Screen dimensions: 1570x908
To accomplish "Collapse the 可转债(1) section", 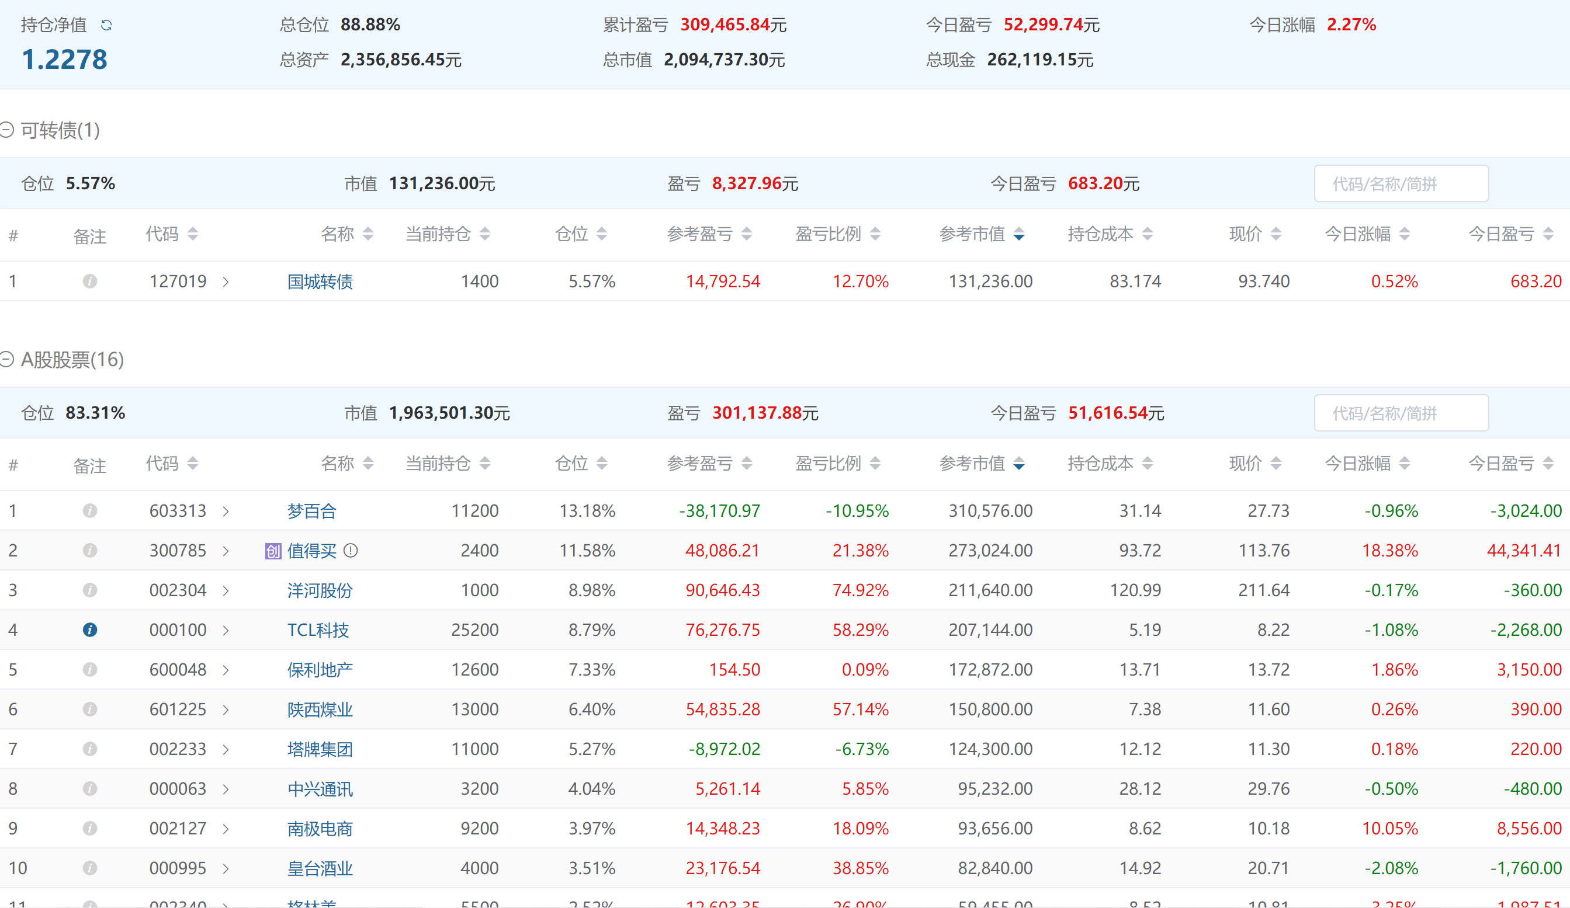I will pyautogui.click(x=7, y=130).
